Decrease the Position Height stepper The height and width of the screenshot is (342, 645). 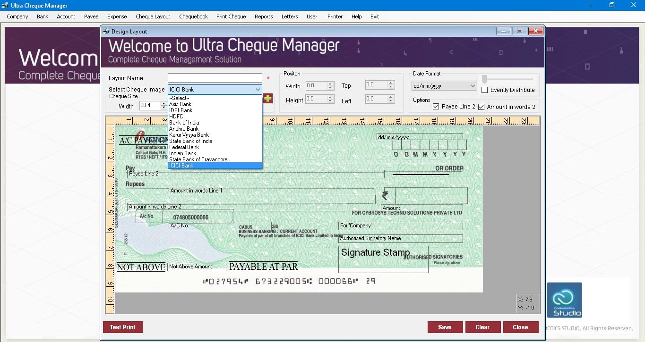click(330, 101)
